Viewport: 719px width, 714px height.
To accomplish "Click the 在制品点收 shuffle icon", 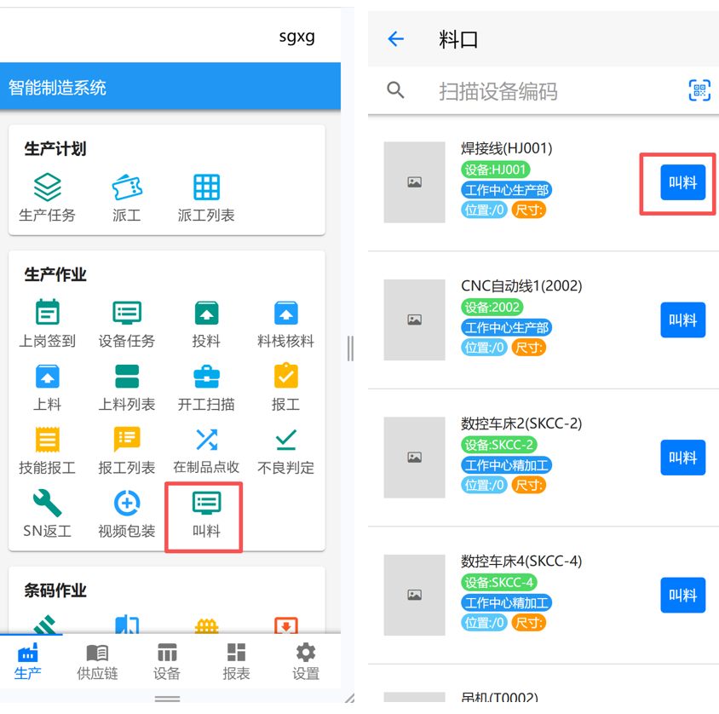I will 206,440.
